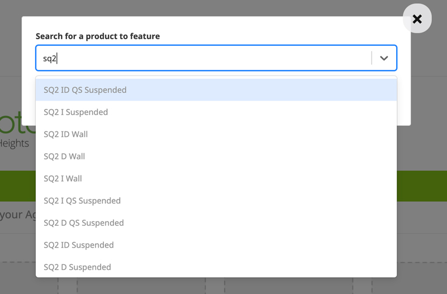The height and width of the screenshot is (294, 447).
Task: Pick the SQ2 ID Wall option
Action: [66, 134]
